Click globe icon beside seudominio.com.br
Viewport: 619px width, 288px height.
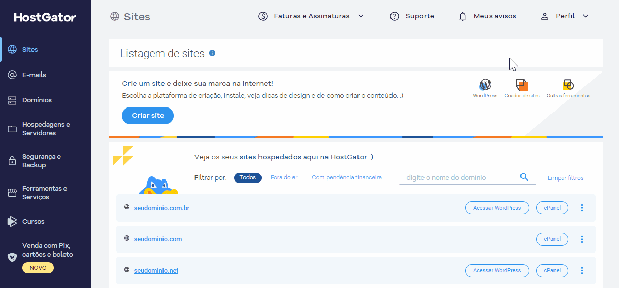point(127,207)
